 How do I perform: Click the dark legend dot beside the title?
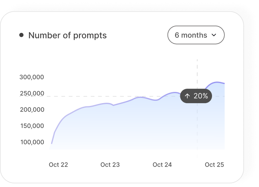point(21,35)
